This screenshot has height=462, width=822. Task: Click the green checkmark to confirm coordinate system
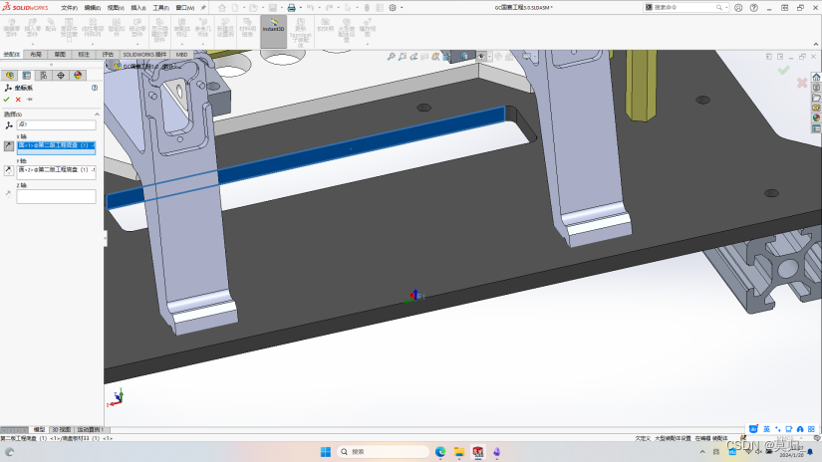click(x=7, y=100)
